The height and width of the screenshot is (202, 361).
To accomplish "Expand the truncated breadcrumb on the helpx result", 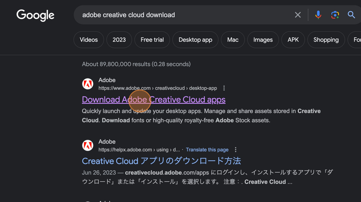I will [x=176, y=149].
